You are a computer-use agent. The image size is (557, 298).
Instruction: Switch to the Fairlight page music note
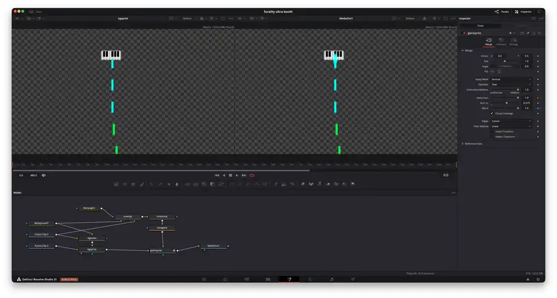(331, 279)
